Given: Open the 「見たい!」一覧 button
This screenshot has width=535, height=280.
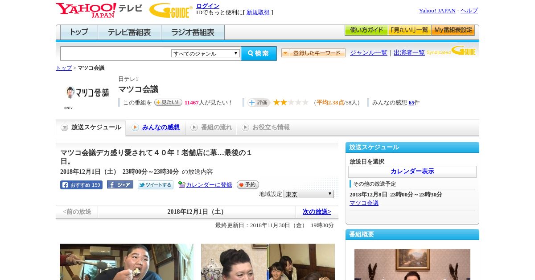Looking at the screenshot, I should pyautogui.click(x=409, y=30).
